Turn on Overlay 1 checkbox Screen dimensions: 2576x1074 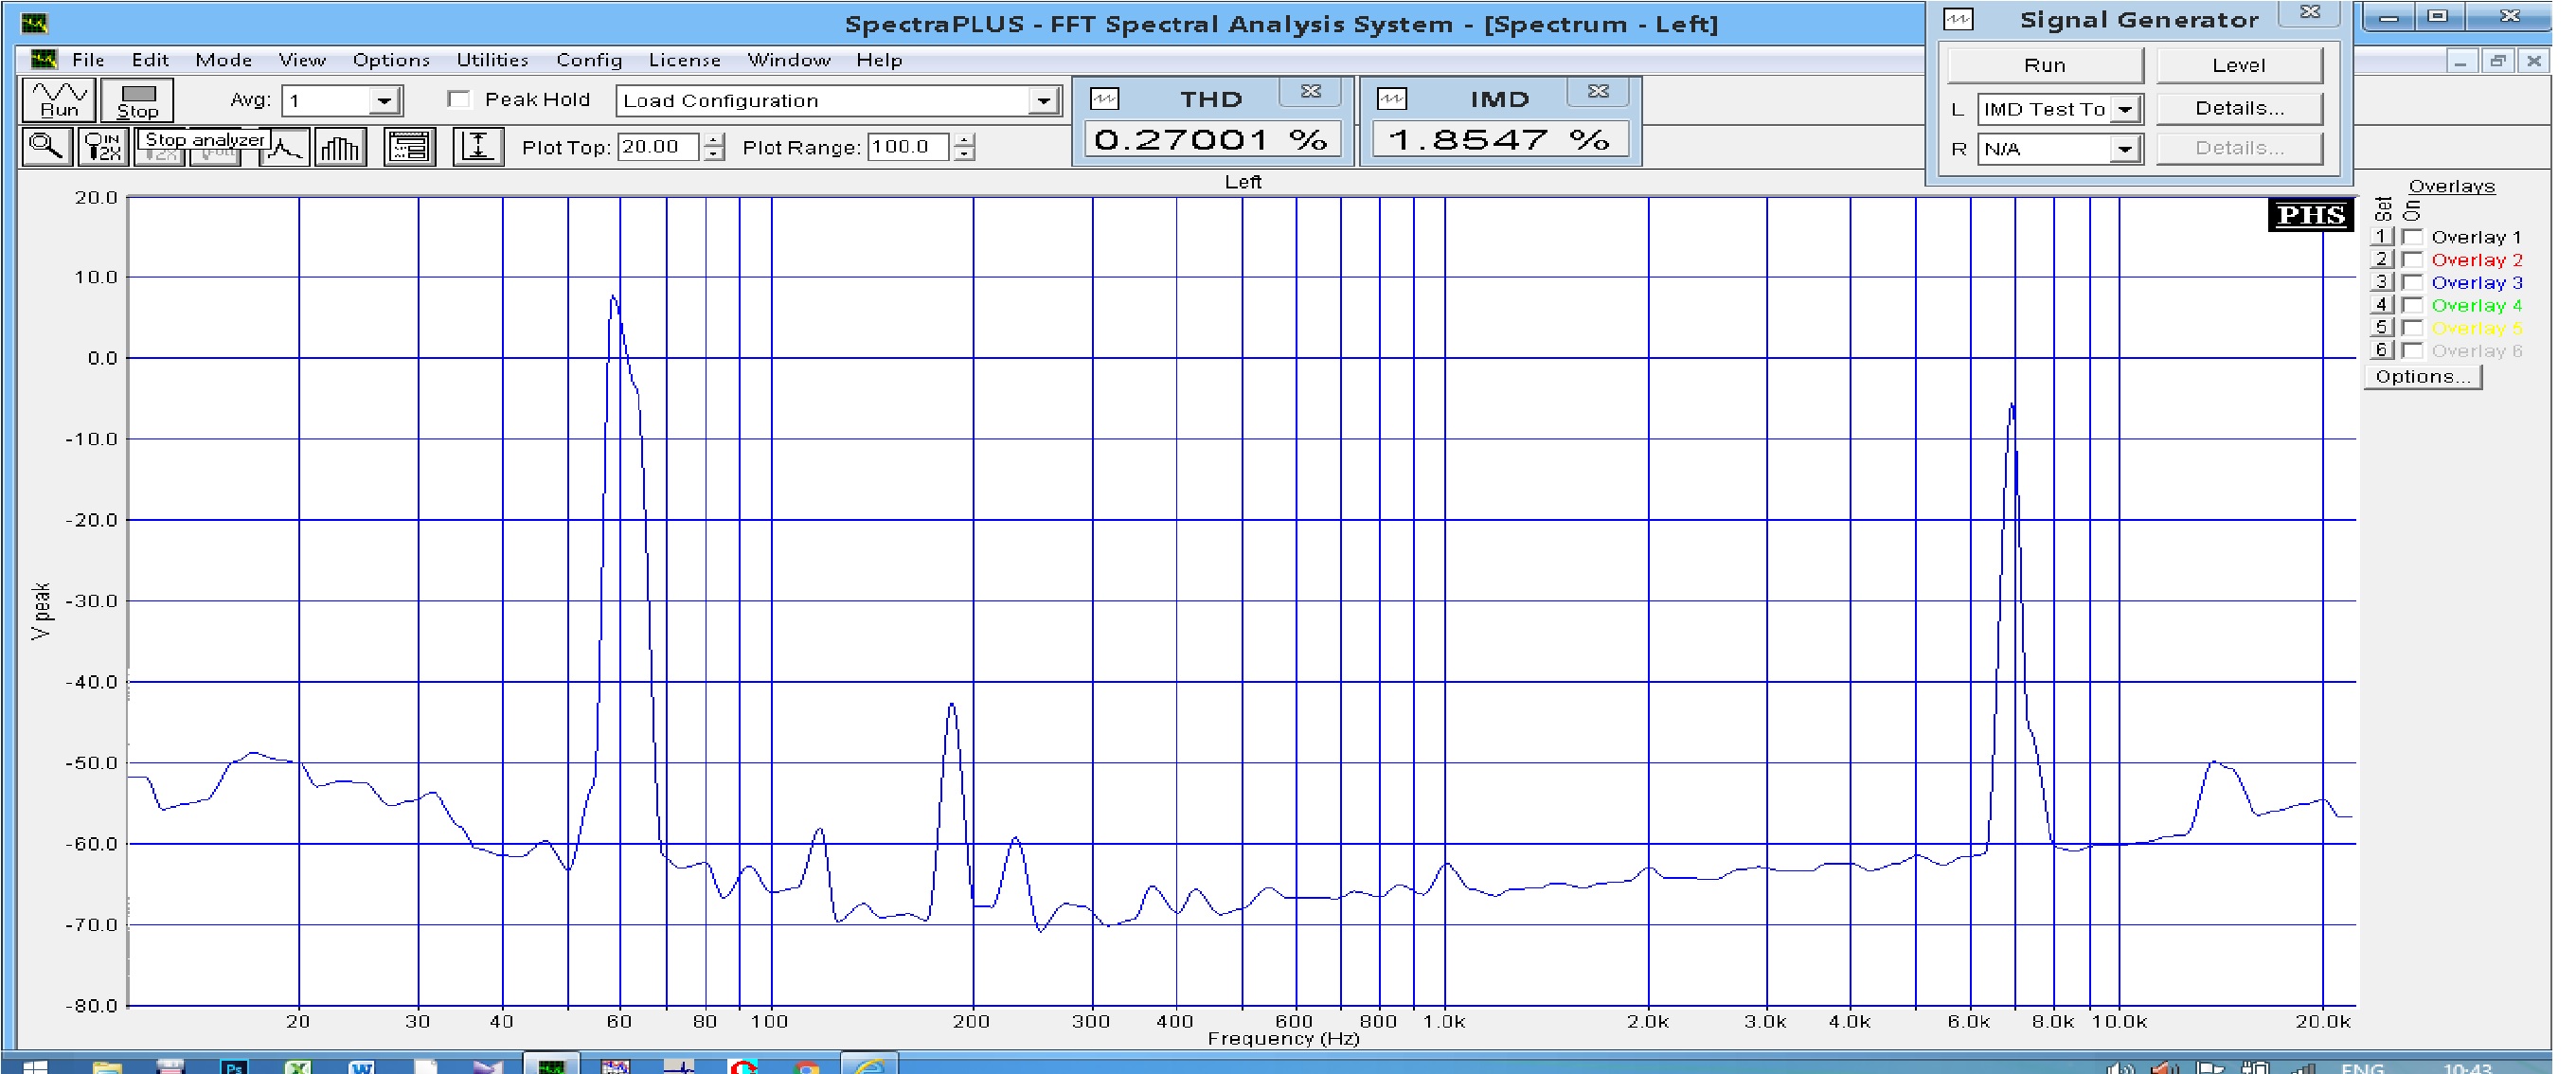[2413, 237]
